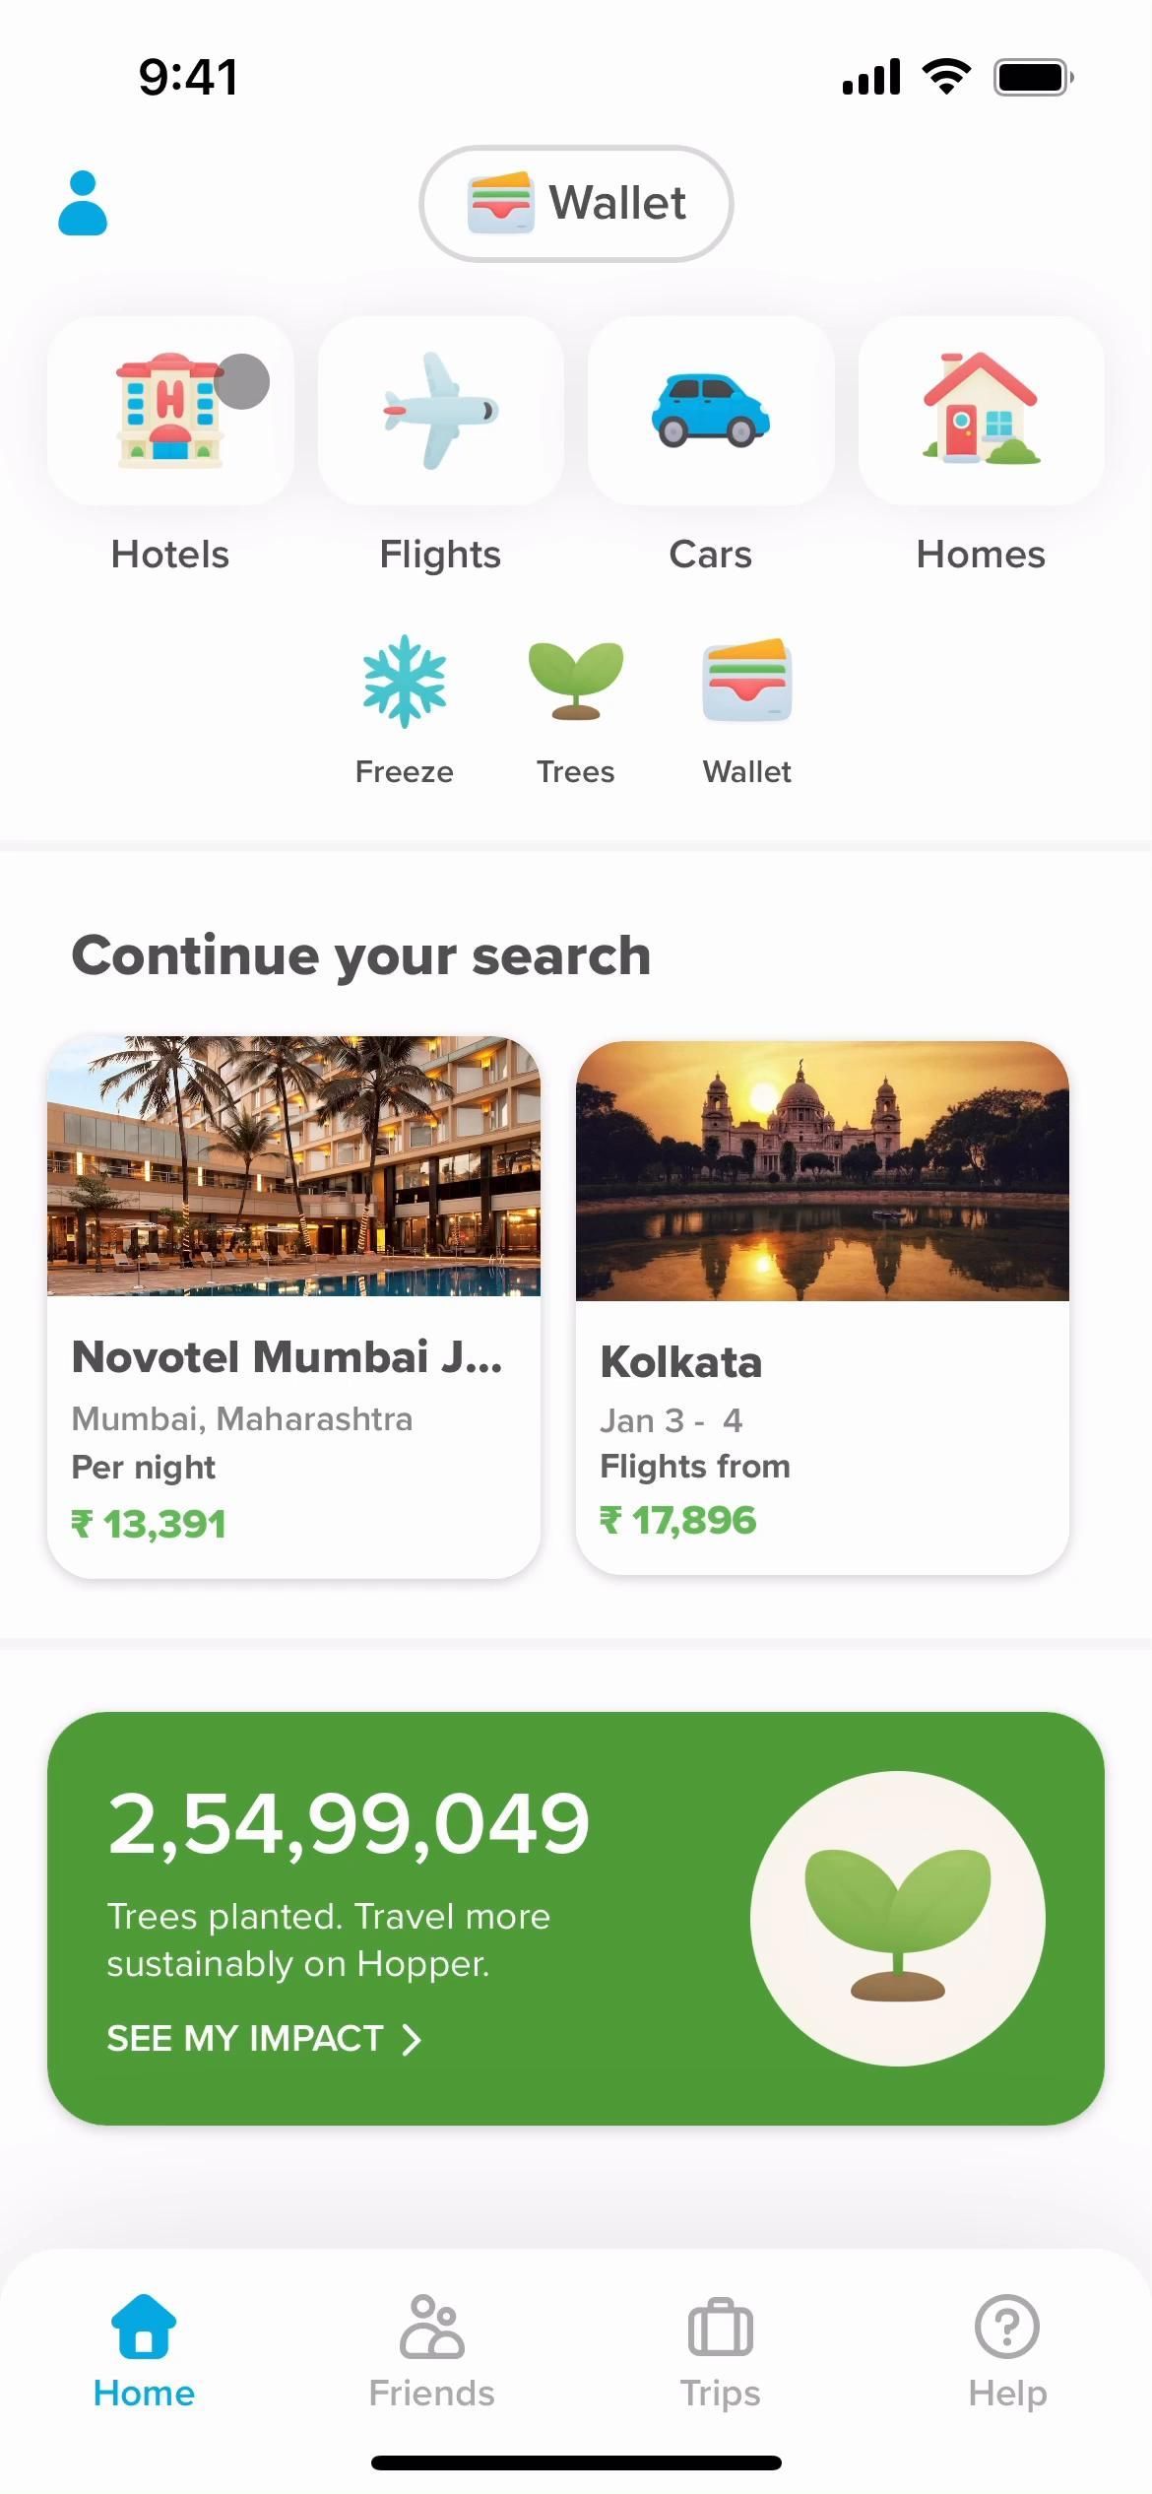Image resolution: width=1152 pixels, height=2494 pixels.
Task: Open the Trips tab
Action: (x=720, y=2352)
